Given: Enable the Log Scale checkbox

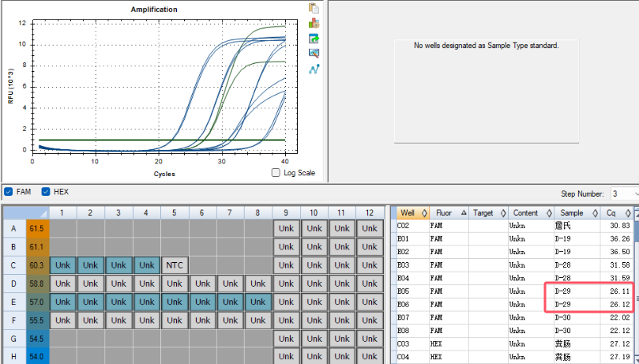Looking at the screenshot, I should [x=276, y=173].
